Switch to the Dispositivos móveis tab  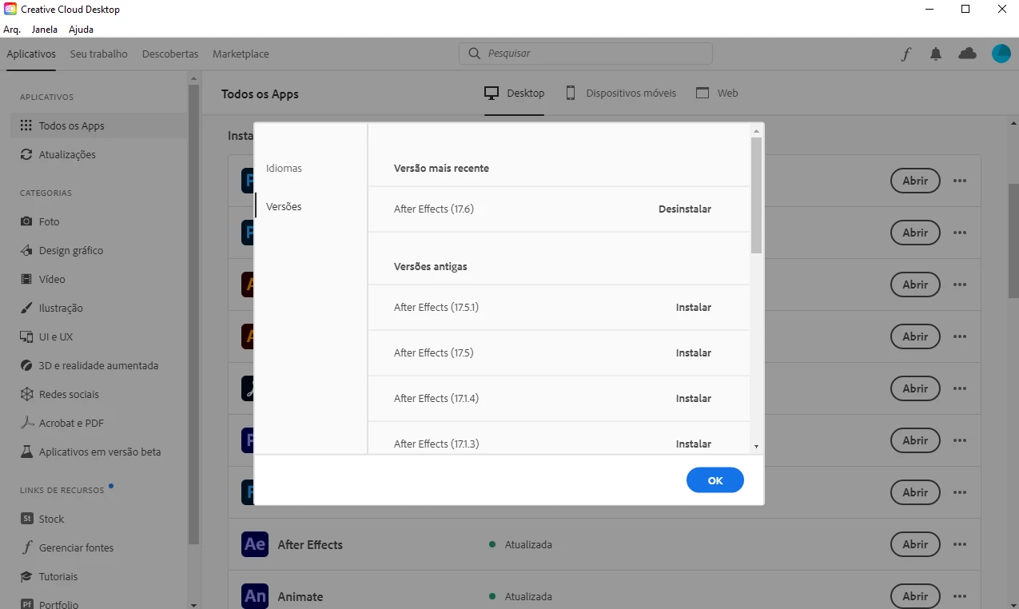(x=621, y=94)
